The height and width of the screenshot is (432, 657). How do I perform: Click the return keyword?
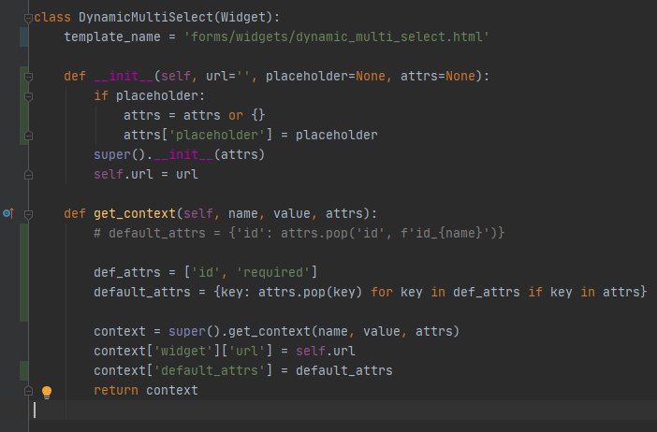click(x=116, y=390)
